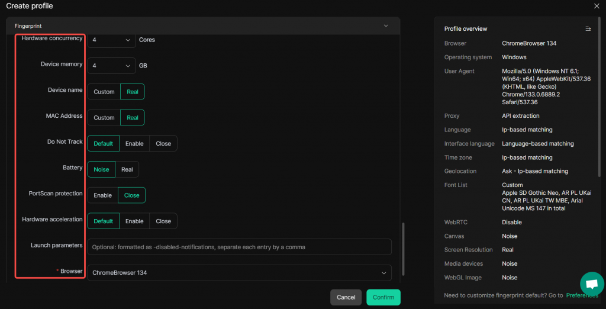Switch Battery to Real

pos(127,169)
